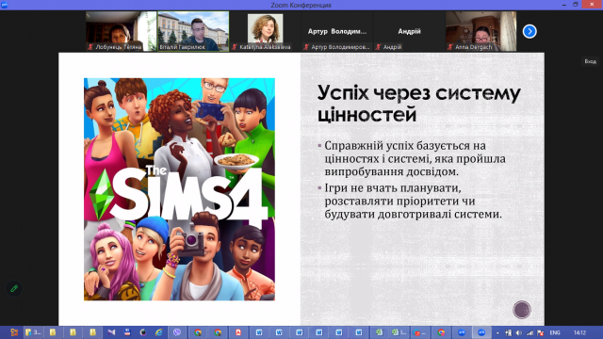Open the taskbar launcher icon at far left
Viewport: 603px width, 339px height.
pyautogui.click(x=14, y=332)
